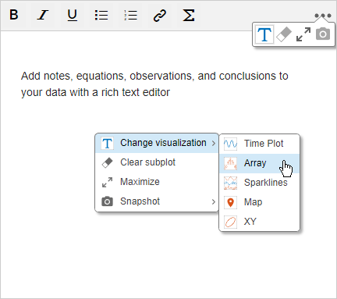Switch visualization to Array

click(260, 163)
